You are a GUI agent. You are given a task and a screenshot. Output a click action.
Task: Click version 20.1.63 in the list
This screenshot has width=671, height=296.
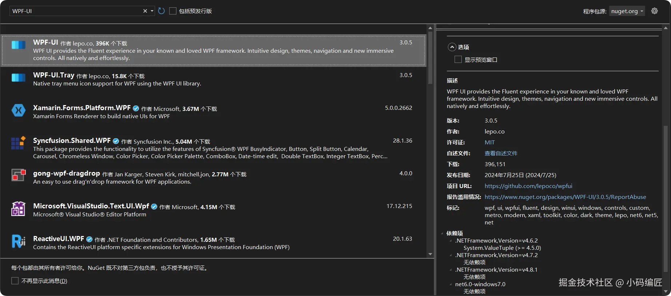point(402,239)
